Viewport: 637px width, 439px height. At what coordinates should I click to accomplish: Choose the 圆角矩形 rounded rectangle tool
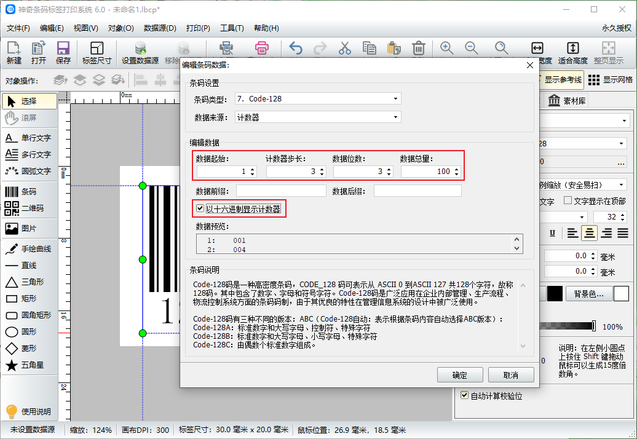point(30,315)
